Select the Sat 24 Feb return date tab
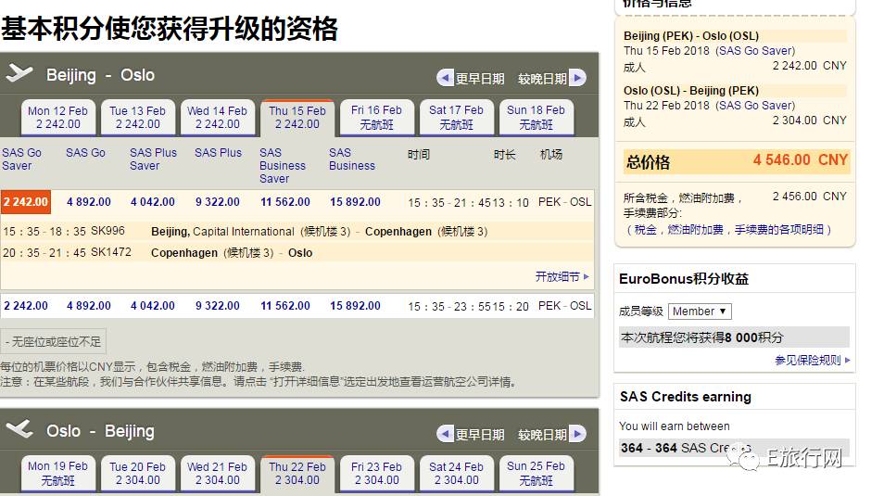The image size is (871, 496). (456, 473)
